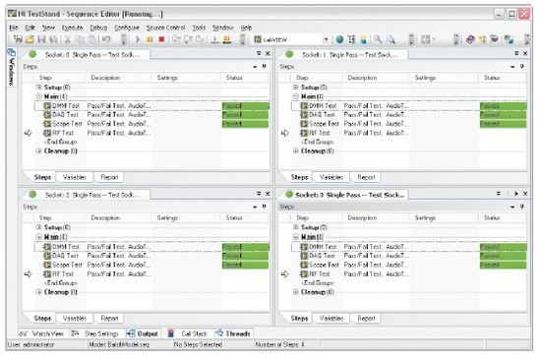Toggle the pin on Socket 0 Steps pane
This screenshot has width=541, height=358.
tap(265, 66)
